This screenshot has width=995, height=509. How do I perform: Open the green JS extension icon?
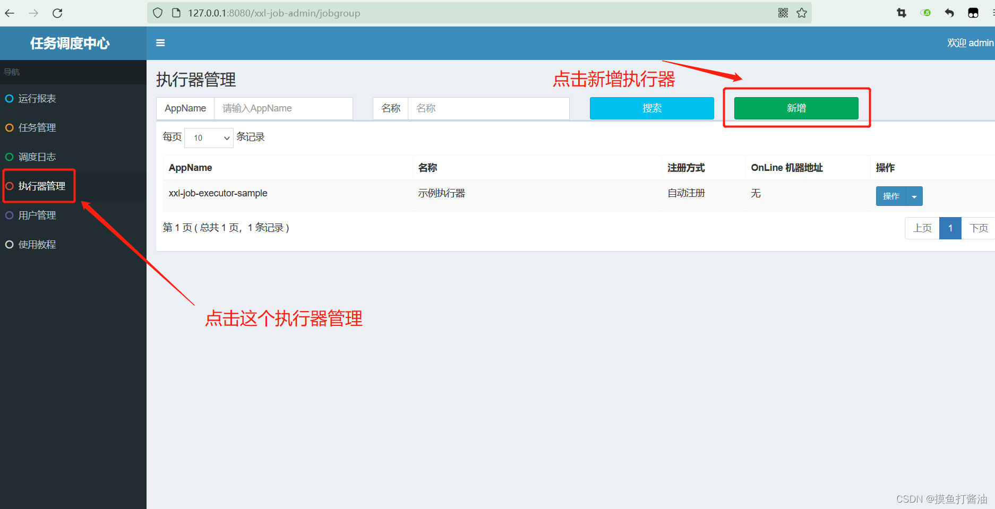926,13
